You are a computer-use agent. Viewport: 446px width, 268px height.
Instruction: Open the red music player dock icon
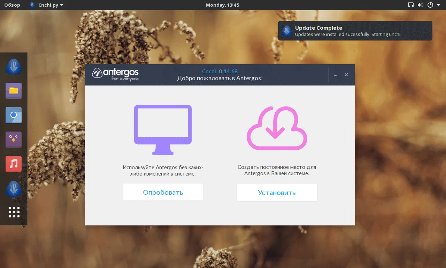[14, 164]
